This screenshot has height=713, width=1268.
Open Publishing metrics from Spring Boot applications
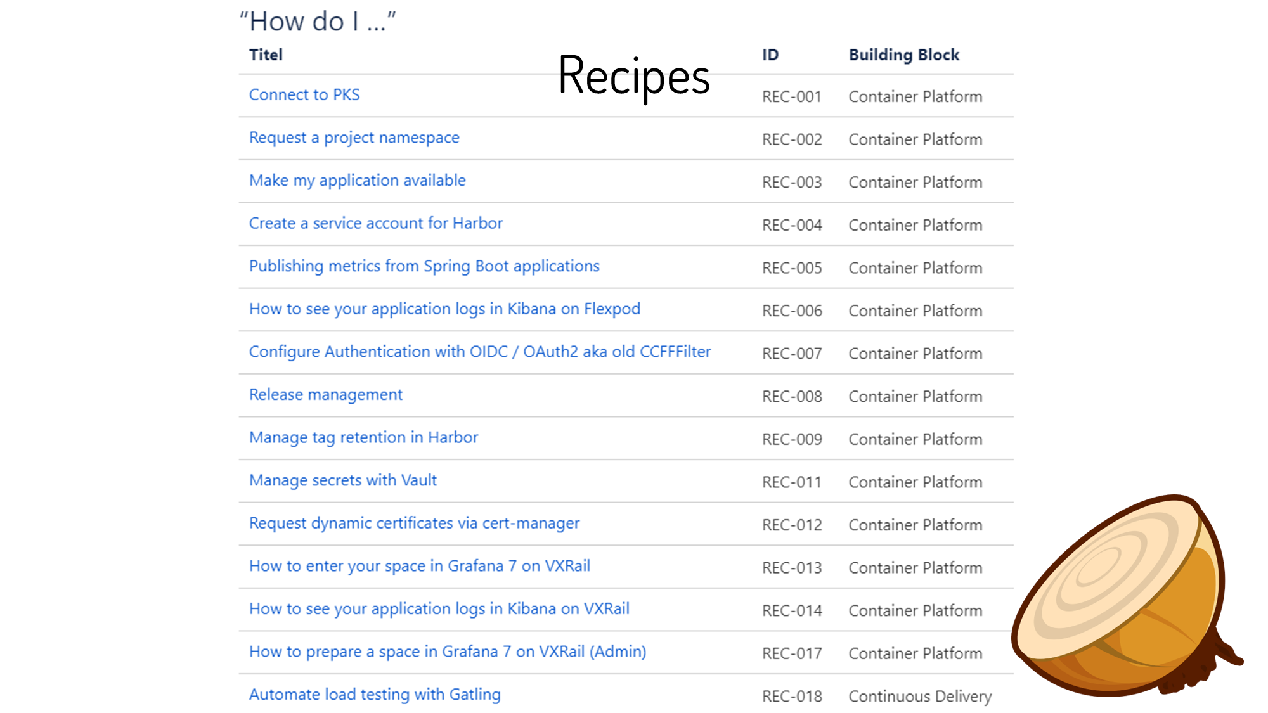tap(424, 266)
